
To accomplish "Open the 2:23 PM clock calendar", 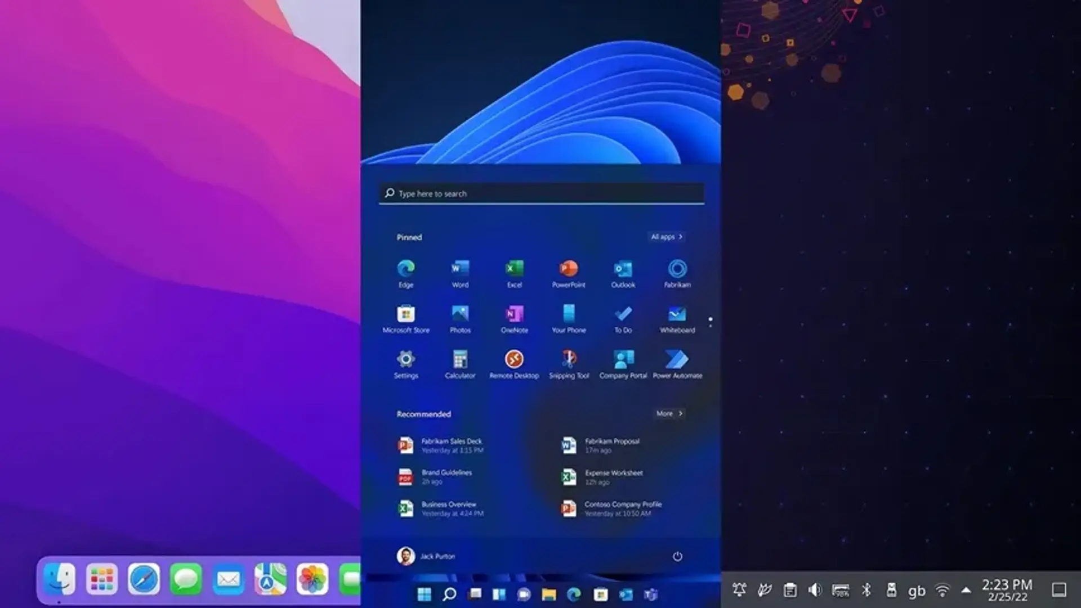I will (x=1007, y=591).
